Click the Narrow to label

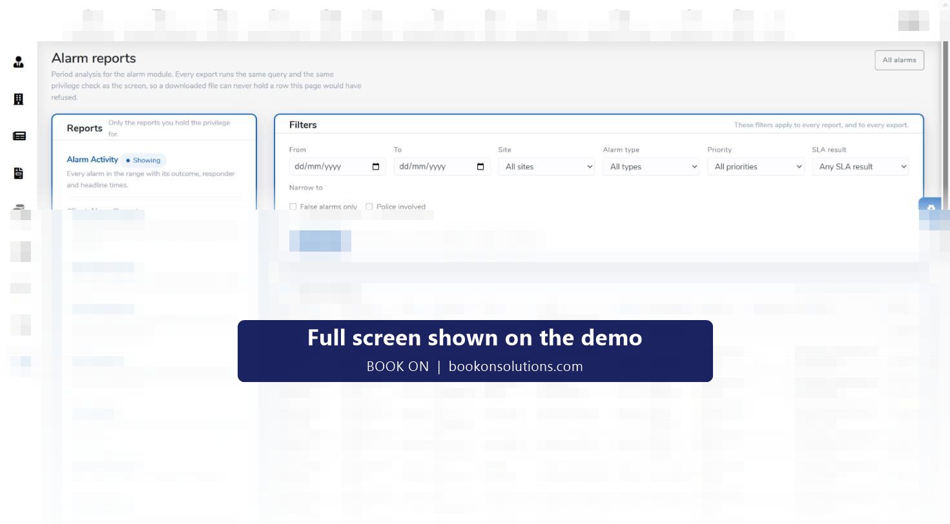pos(305,188)
